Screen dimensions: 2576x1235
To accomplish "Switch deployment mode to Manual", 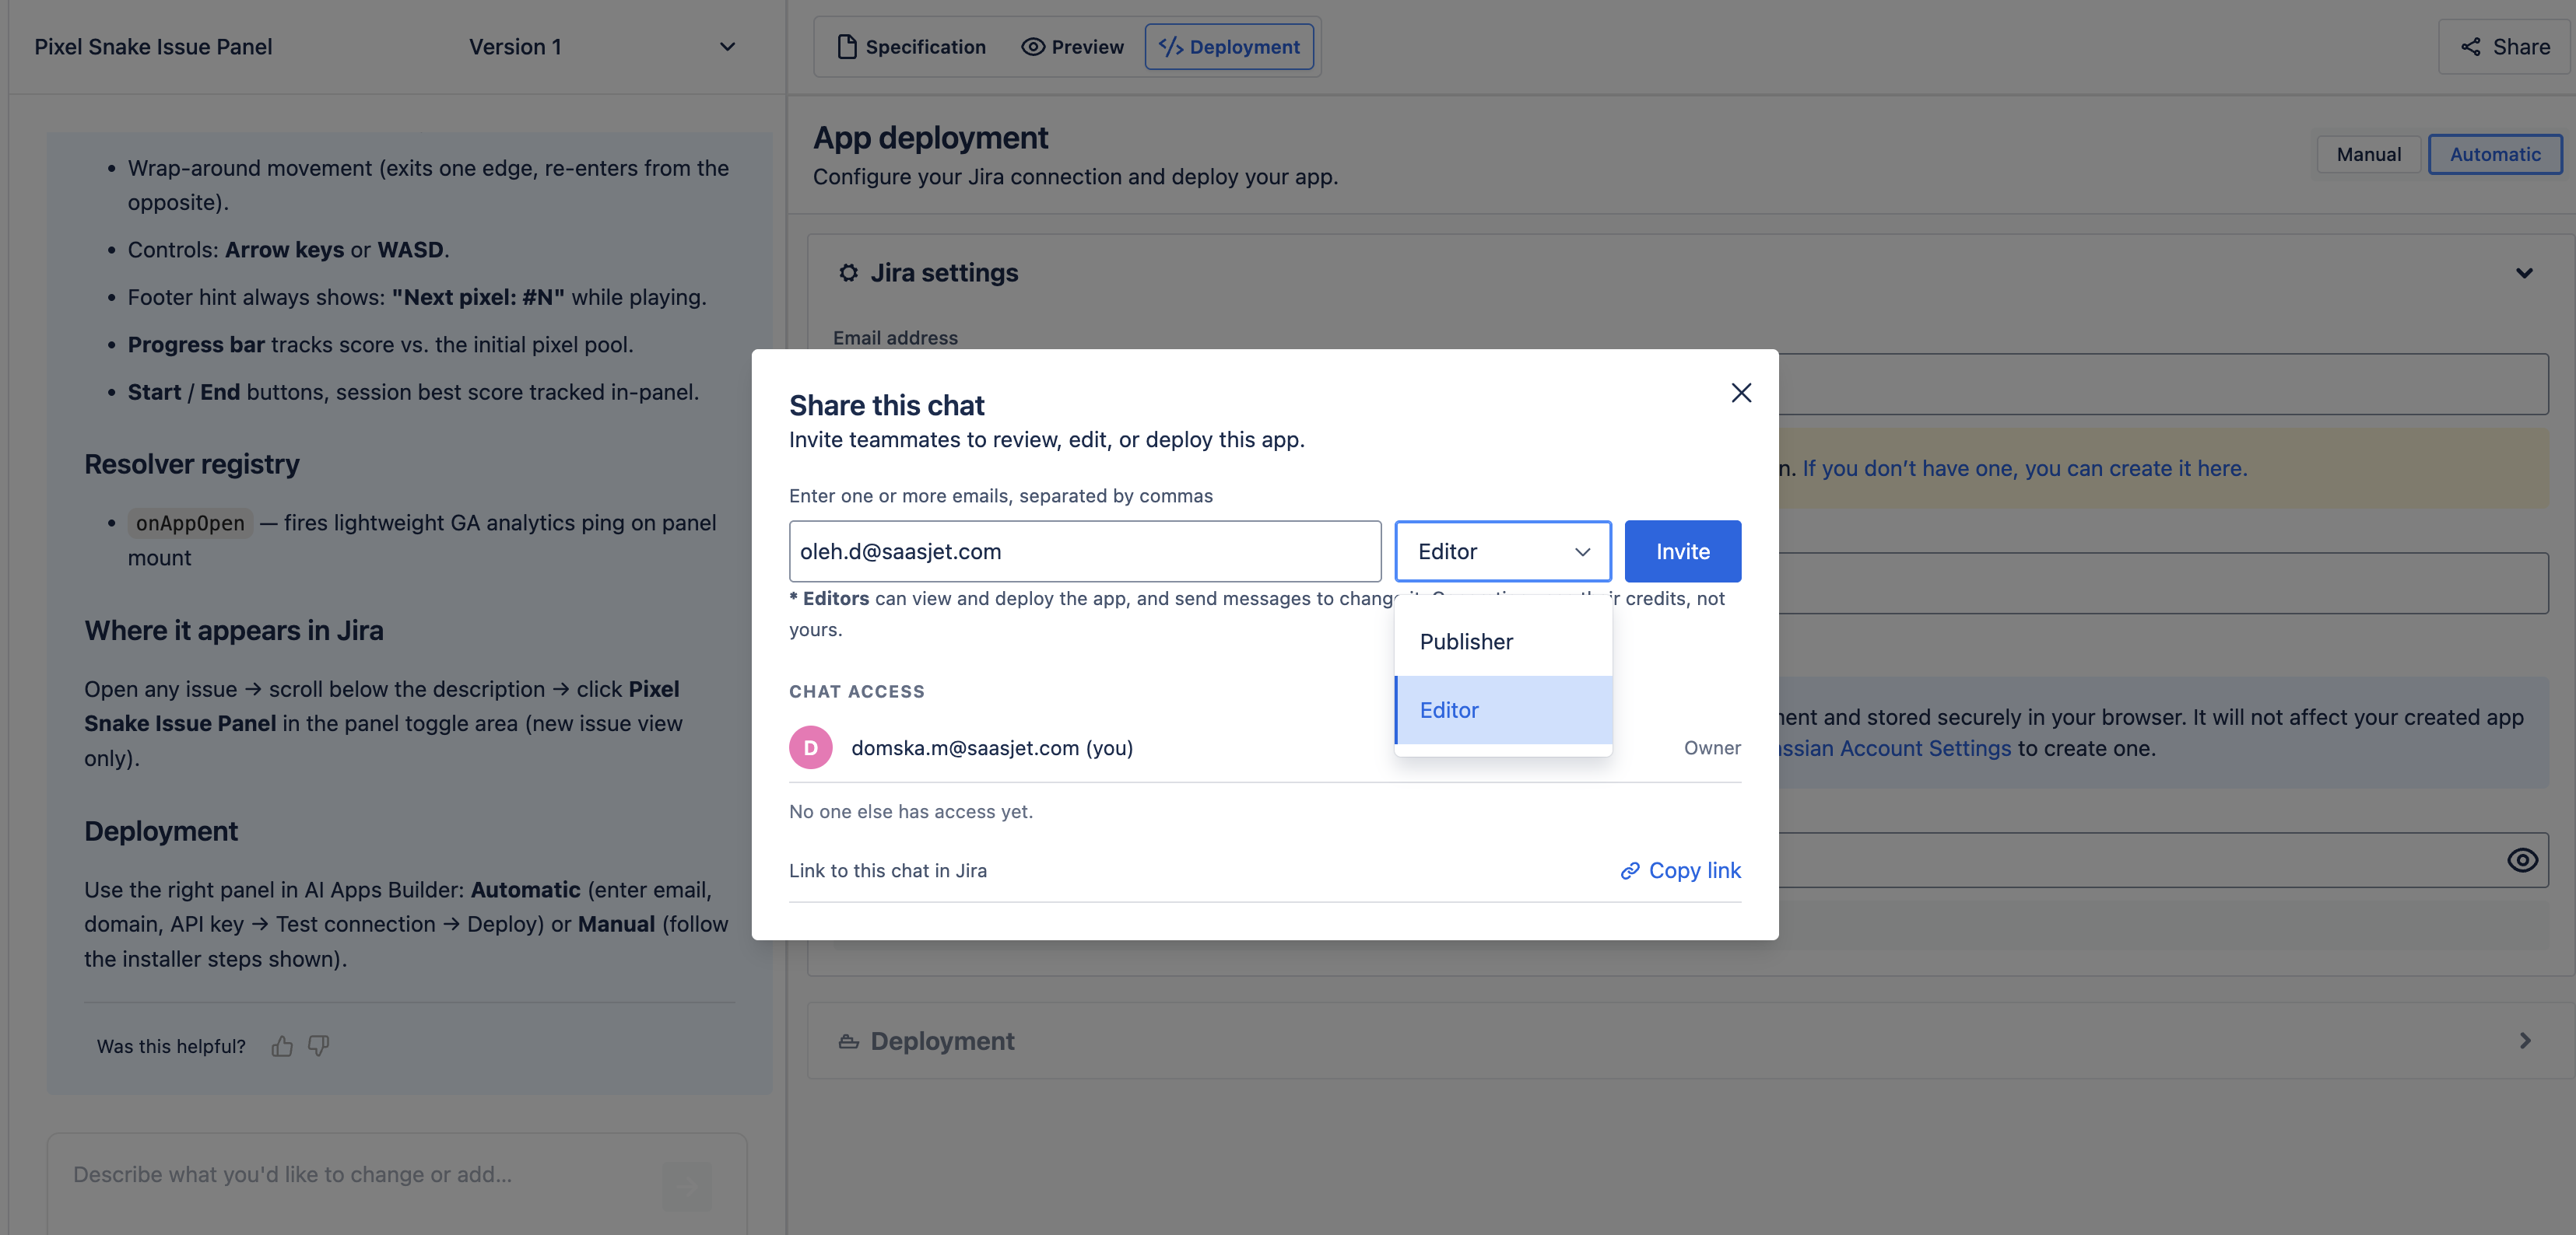I will pyautogui.click(x=2368, y=154).
